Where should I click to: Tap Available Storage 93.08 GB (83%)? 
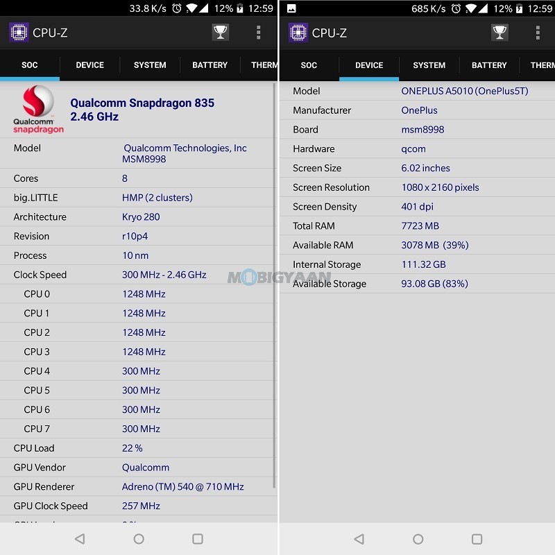click(435, 284)
